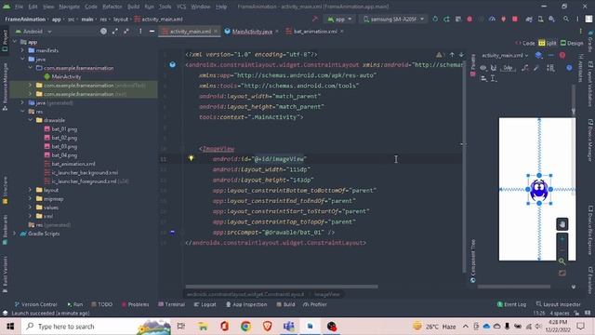Click the editor horizontal scrollbar
Screen dimensions: 595x335
click(282, 287)
